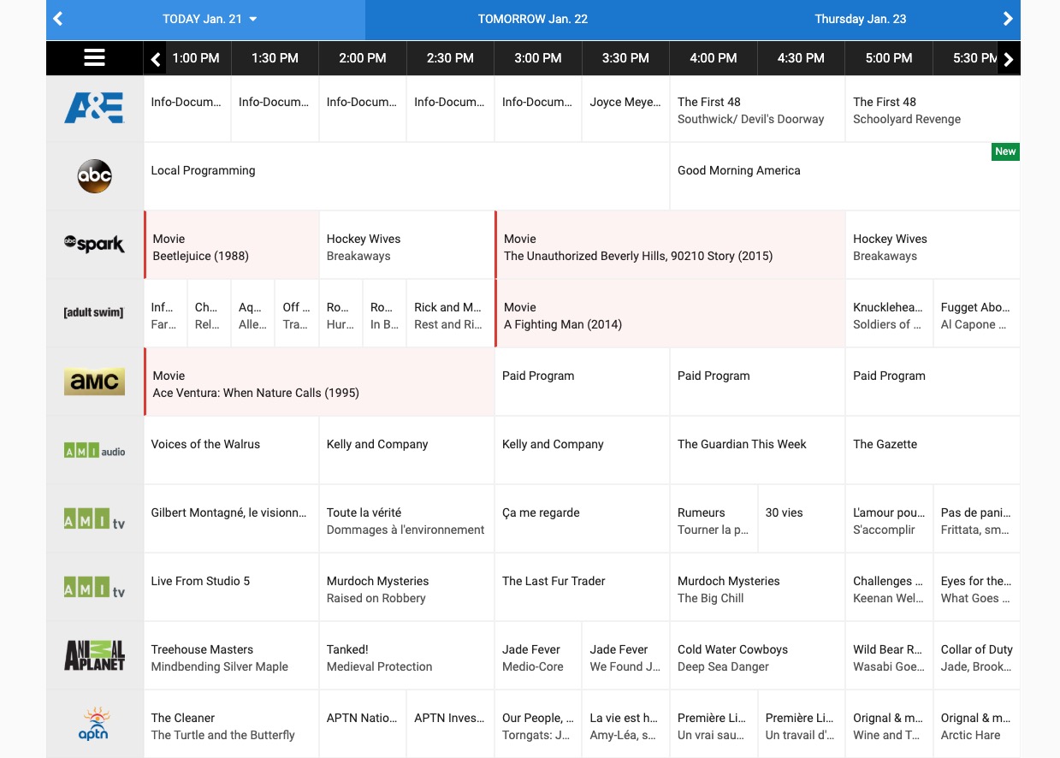The width and height of the screenshot is (1060, 758).
Task: Open the ABC channel logo
Action: pyautogui.click(x=94, y=176)
